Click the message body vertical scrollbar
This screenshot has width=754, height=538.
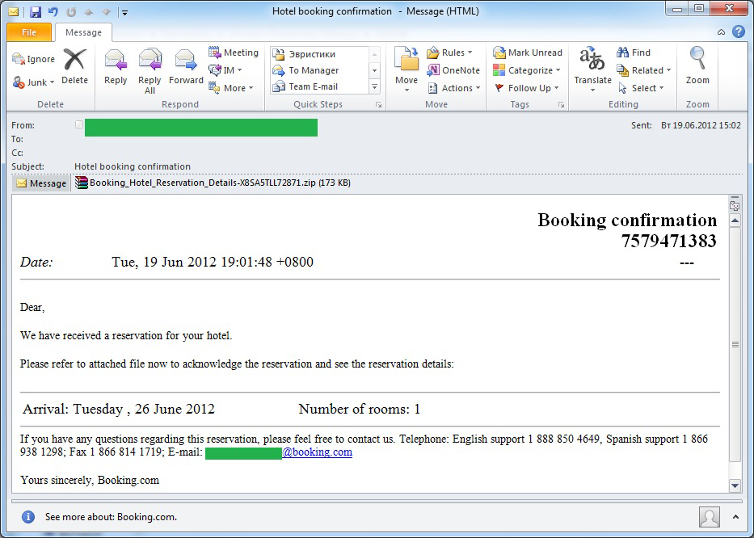735,345
